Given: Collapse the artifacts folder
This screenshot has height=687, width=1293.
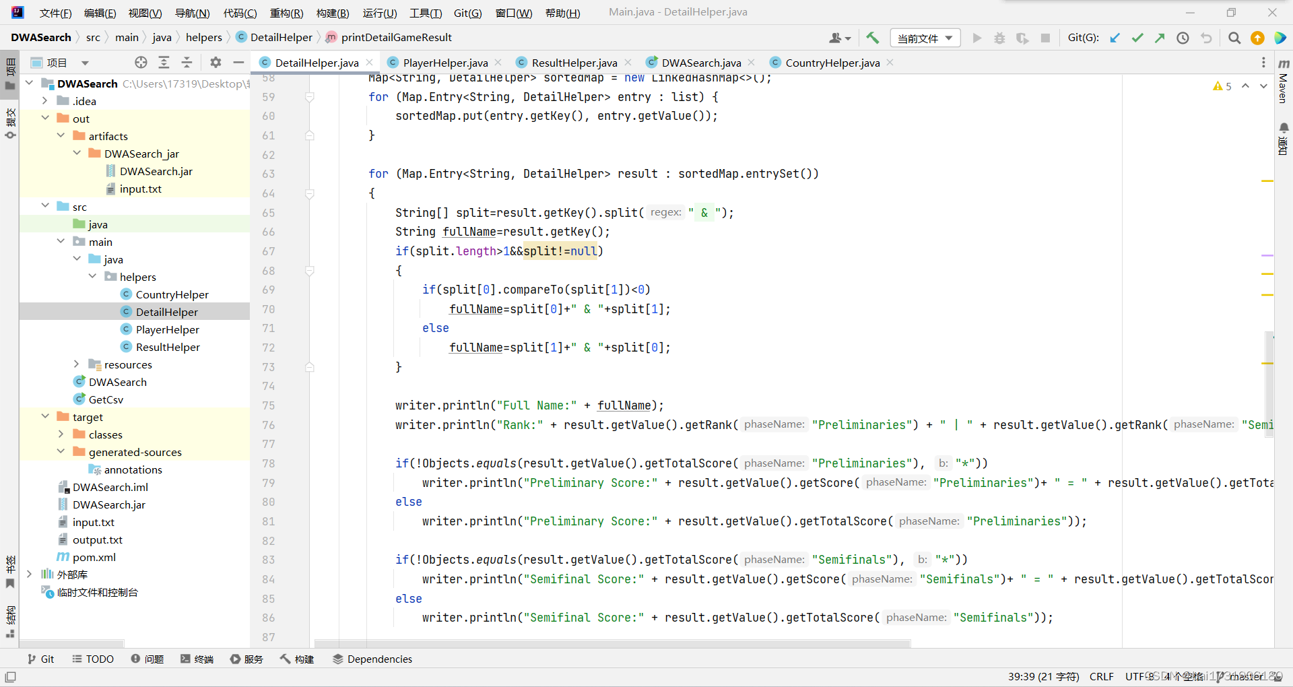Looking at the screenshot, I should point(61,135).
